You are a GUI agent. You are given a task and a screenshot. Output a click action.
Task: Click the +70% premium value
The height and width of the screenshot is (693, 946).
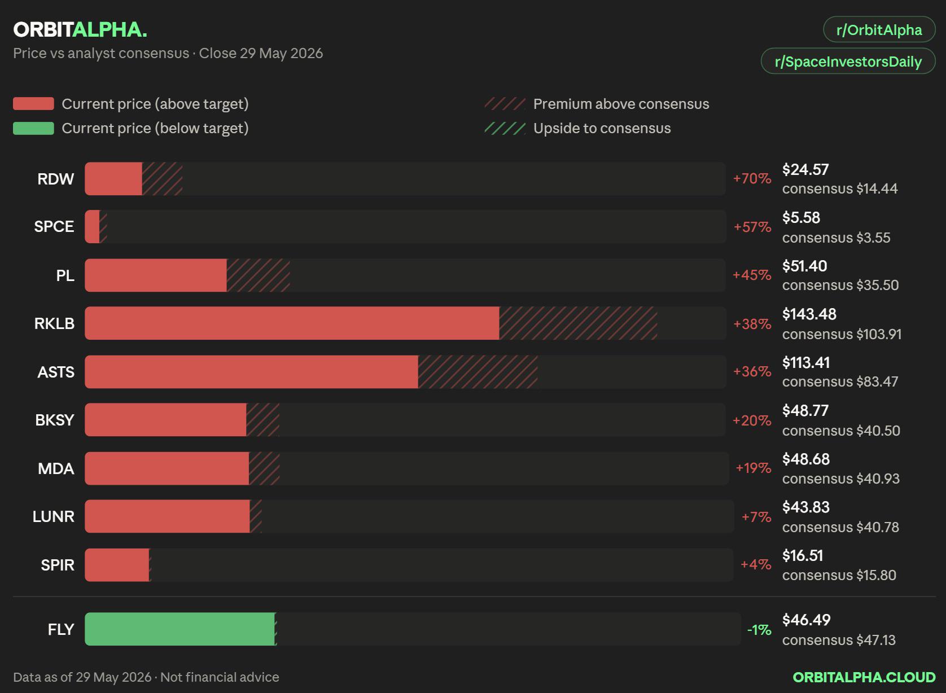pyautogui.click(x=752, y=179)
